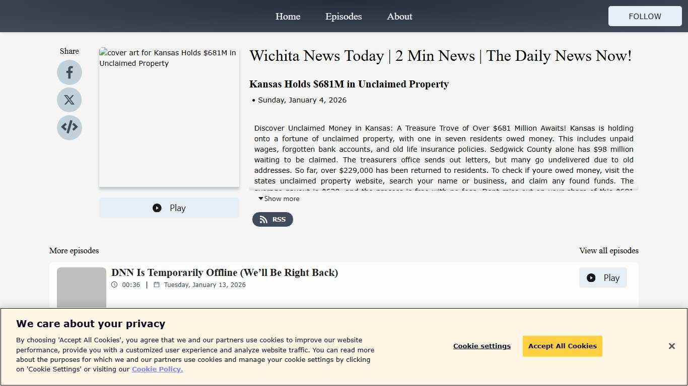Dismiss the cookie privacy banner
The height and width of the screenshot is (386, 688).
[672, 346]
